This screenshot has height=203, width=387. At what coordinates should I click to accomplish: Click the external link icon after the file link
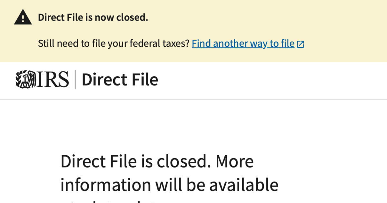coord(300,43)
